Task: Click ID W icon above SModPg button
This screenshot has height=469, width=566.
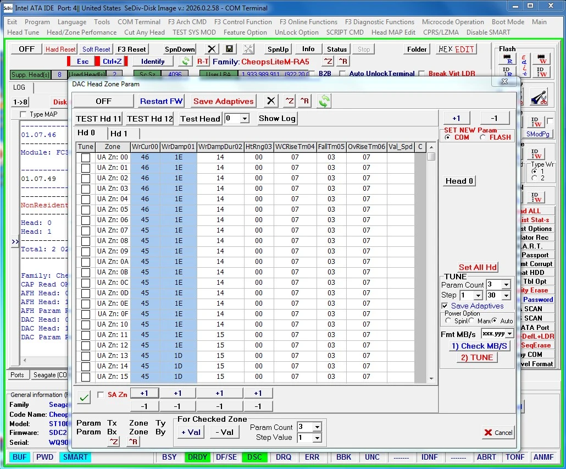Action: point(536,122)
